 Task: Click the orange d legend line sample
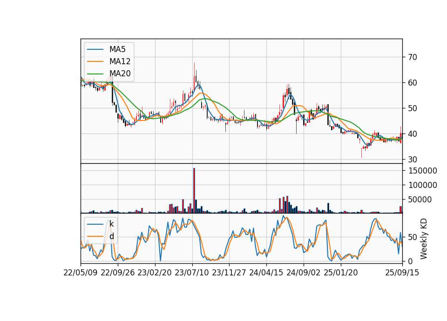tap(95, 236)
